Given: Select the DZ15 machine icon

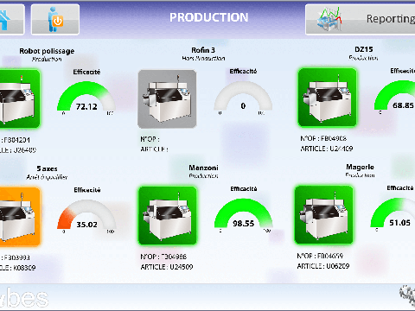Looking at the screenshot, I should [327, 98].
